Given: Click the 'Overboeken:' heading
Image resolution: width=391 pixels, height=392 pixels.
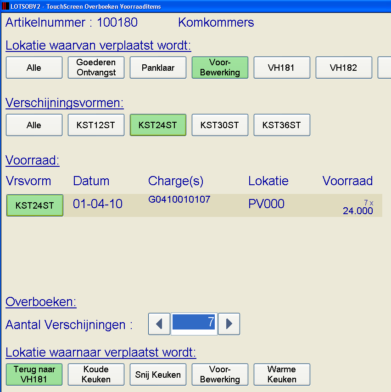Looking at the screenshot, I should [41, 302].
